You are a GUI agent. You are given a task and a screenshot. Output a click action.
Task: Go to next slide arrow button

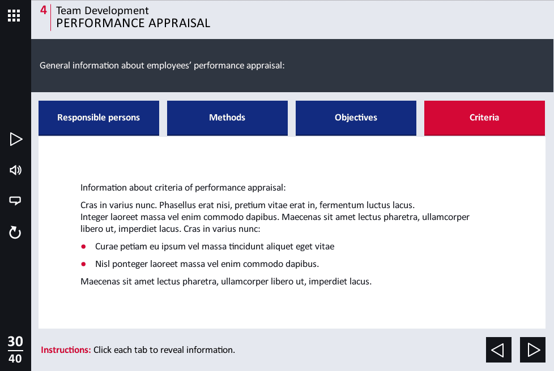click(532, 350)
